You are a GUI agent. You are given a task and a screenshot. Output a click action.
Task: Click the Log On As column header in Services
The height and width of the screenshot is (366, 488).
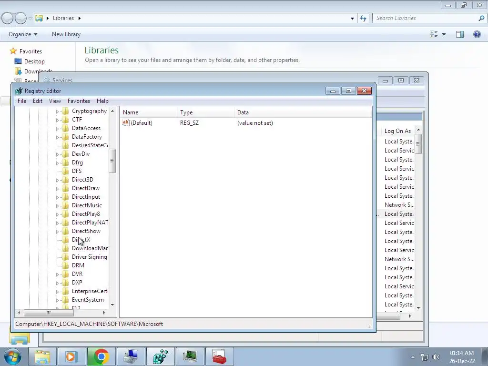point(397,131)
